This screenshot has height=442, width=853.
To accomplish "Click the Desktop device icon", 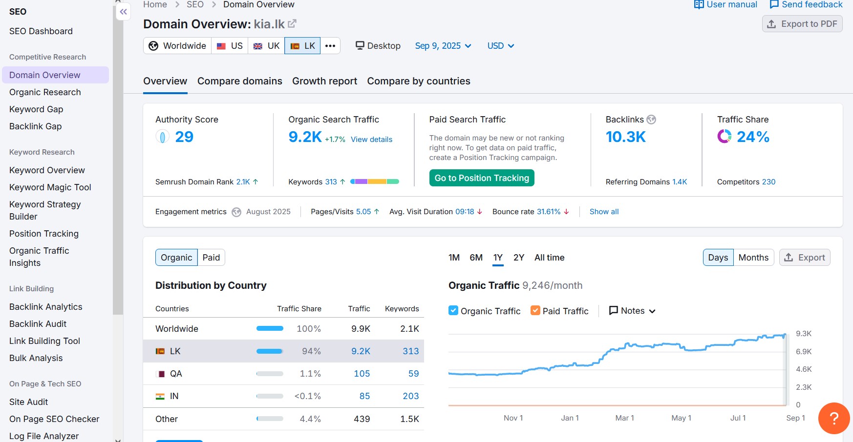I will coord(360,45).
